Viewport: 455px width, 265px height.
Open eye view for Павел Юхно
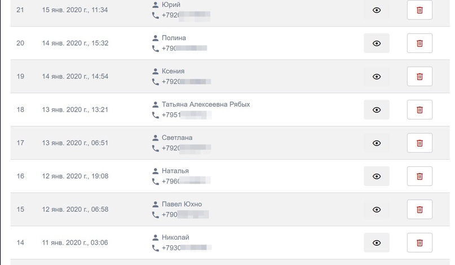point(377,210)
